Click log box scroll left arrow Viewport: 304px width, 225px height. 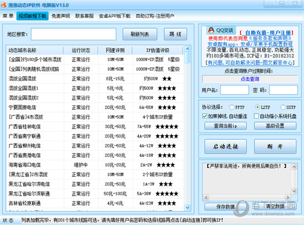206,197
